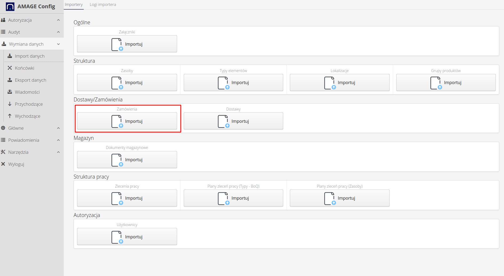Switch to the Logi importera tab
504x276 pixels.
click(103, 5)
